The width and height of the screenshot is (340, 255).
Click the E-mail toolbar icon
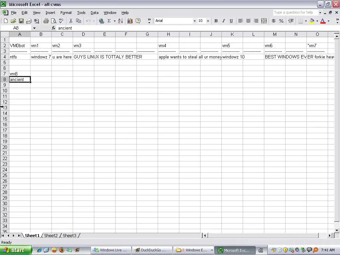tap(29, 21)
